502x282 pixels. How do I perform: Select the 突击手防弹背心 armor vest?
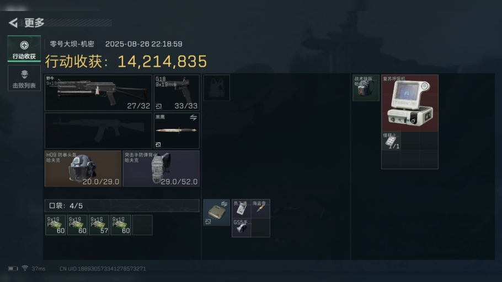pos(161,169)
